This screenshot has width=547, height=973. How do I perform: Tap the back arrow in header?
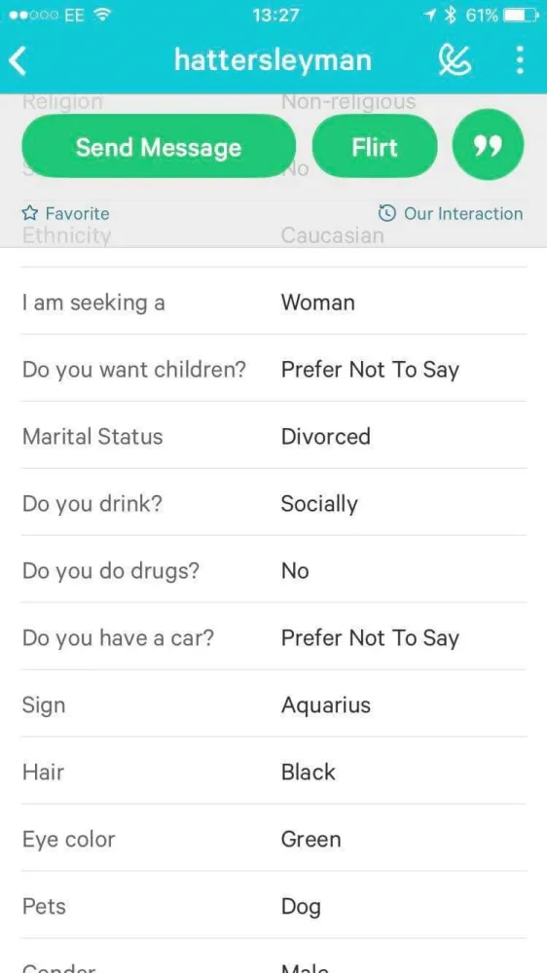18,61
